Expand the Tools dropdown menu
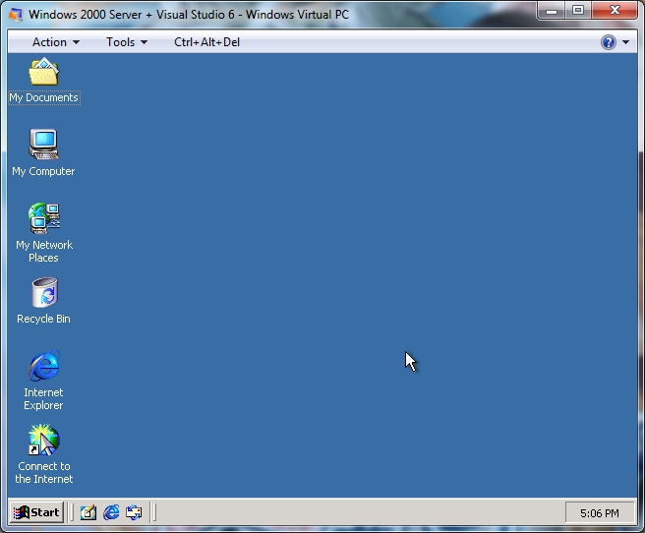Image resolution: width=645 pixels, height=533 pixels. [127, 42]
